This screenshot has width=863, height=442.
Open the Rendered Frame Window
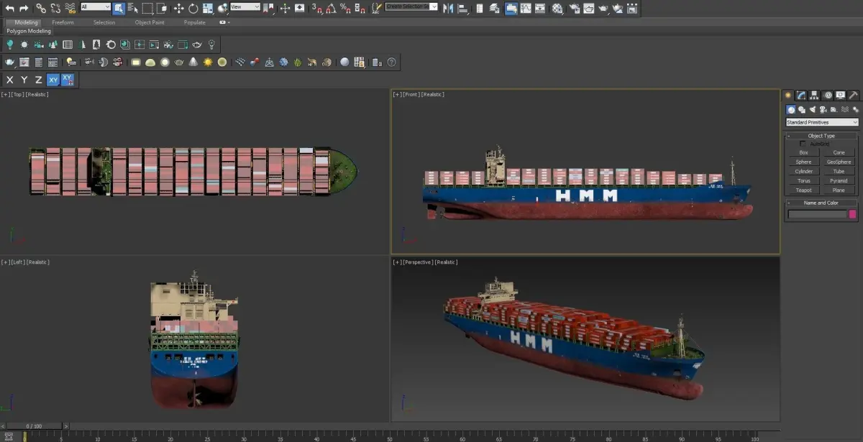click(x=589, y=8)
